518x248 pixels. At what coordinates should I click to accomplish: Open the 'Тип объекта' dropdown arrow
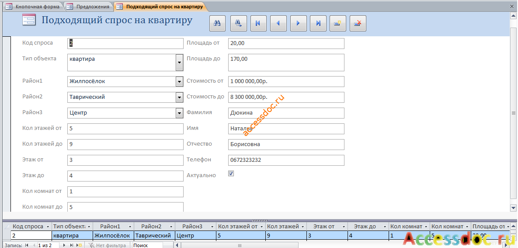[179, 63]
